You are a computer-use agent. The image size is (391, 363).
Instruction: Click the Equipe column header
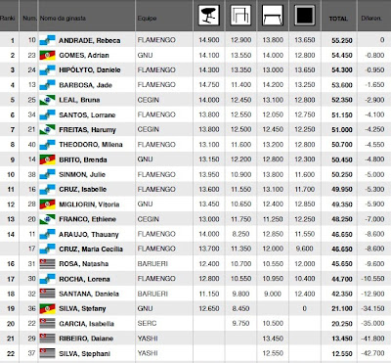(147, 19)
